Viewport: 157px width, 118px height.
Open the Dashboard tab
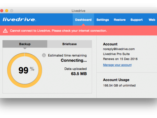click(x=83, y=19)
